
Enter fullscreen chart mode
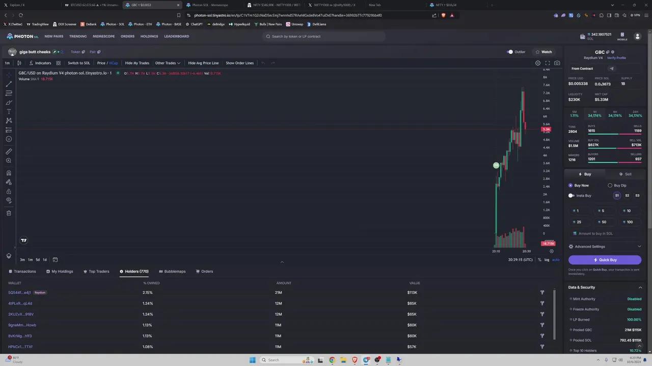point(548,63)
